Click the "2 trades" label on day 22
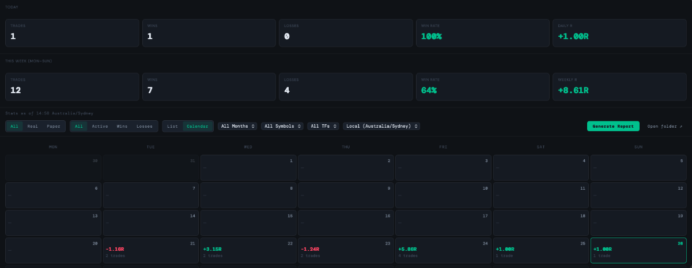The image size is (692, 268). [x=213, y=255]
